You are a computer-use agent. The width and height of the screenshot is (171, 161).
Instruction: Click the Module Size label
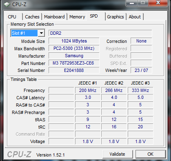click(x=33, y=41)
